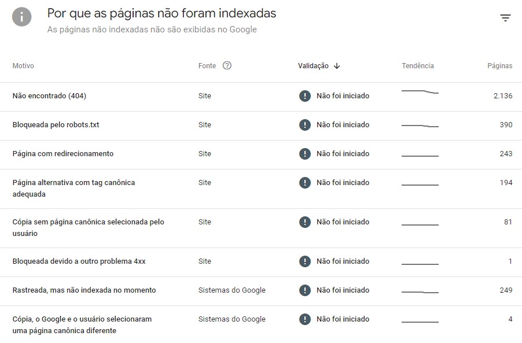
Task: Click the warning icon for Cópia sem página canônica
Action: (305, 222)
